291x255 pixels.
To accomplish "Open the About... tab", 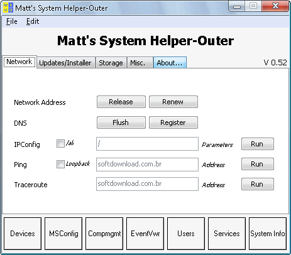I will (x=170, y=63).
